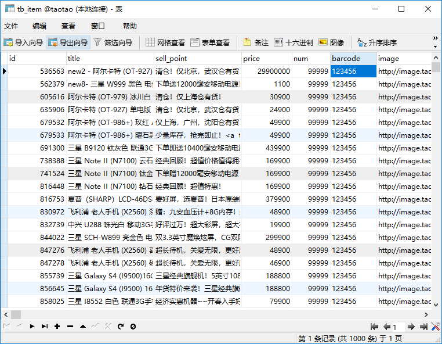This screenshot has height=344, width=442.
Task: Select id cell 844022
Action: (37, 238)
